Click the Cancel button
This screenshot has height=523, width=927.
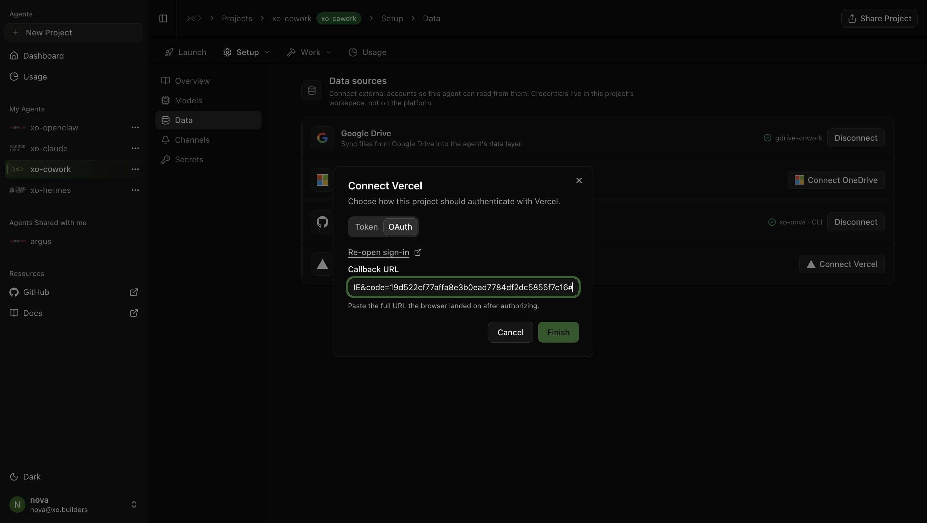tap(510, 332)
